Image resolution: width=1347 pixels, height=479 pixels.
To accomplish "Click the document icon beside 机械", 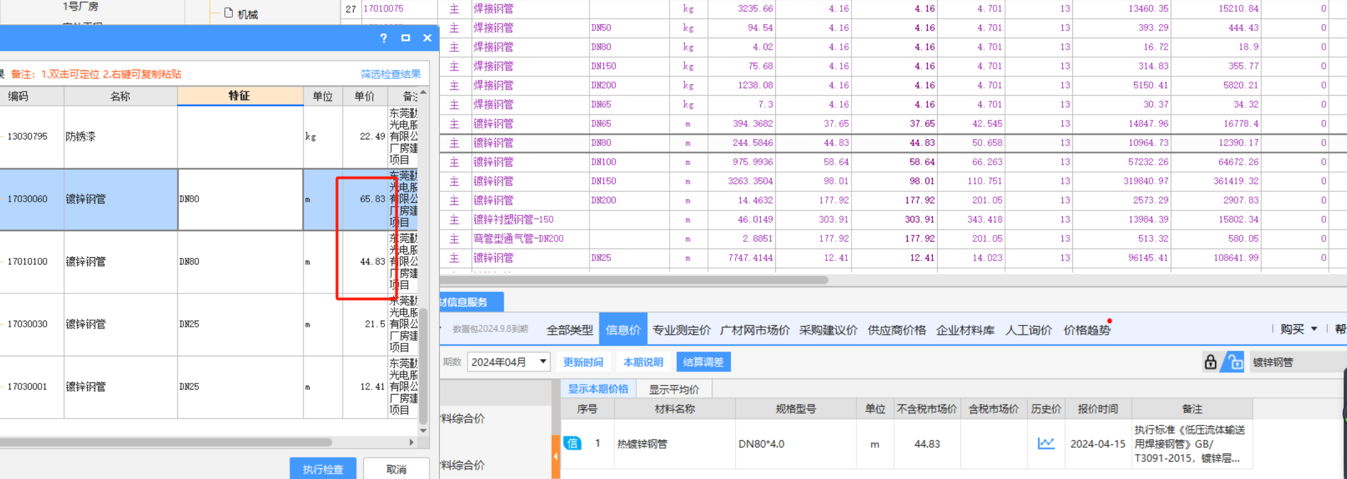I will point(229,13).
